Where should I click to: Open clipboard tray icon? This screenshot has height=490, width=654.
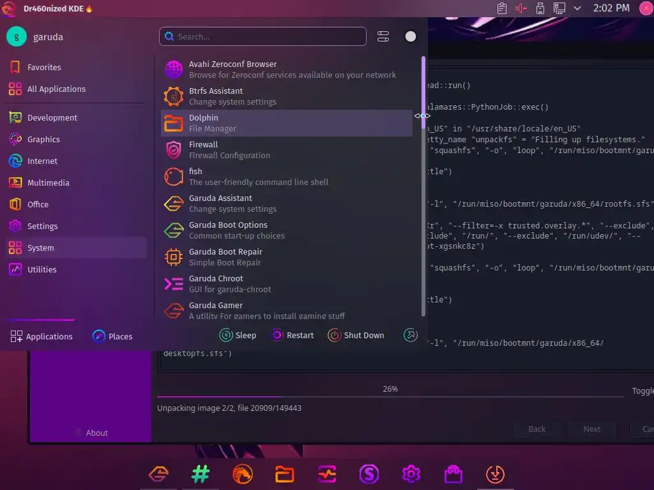coord(502,8)
